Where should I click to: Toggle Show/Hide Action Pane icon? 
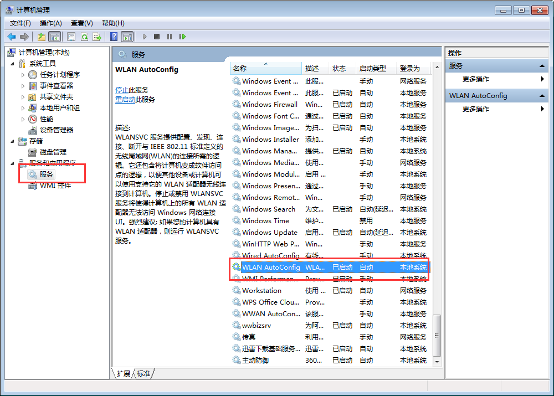[x=127, y=37]
